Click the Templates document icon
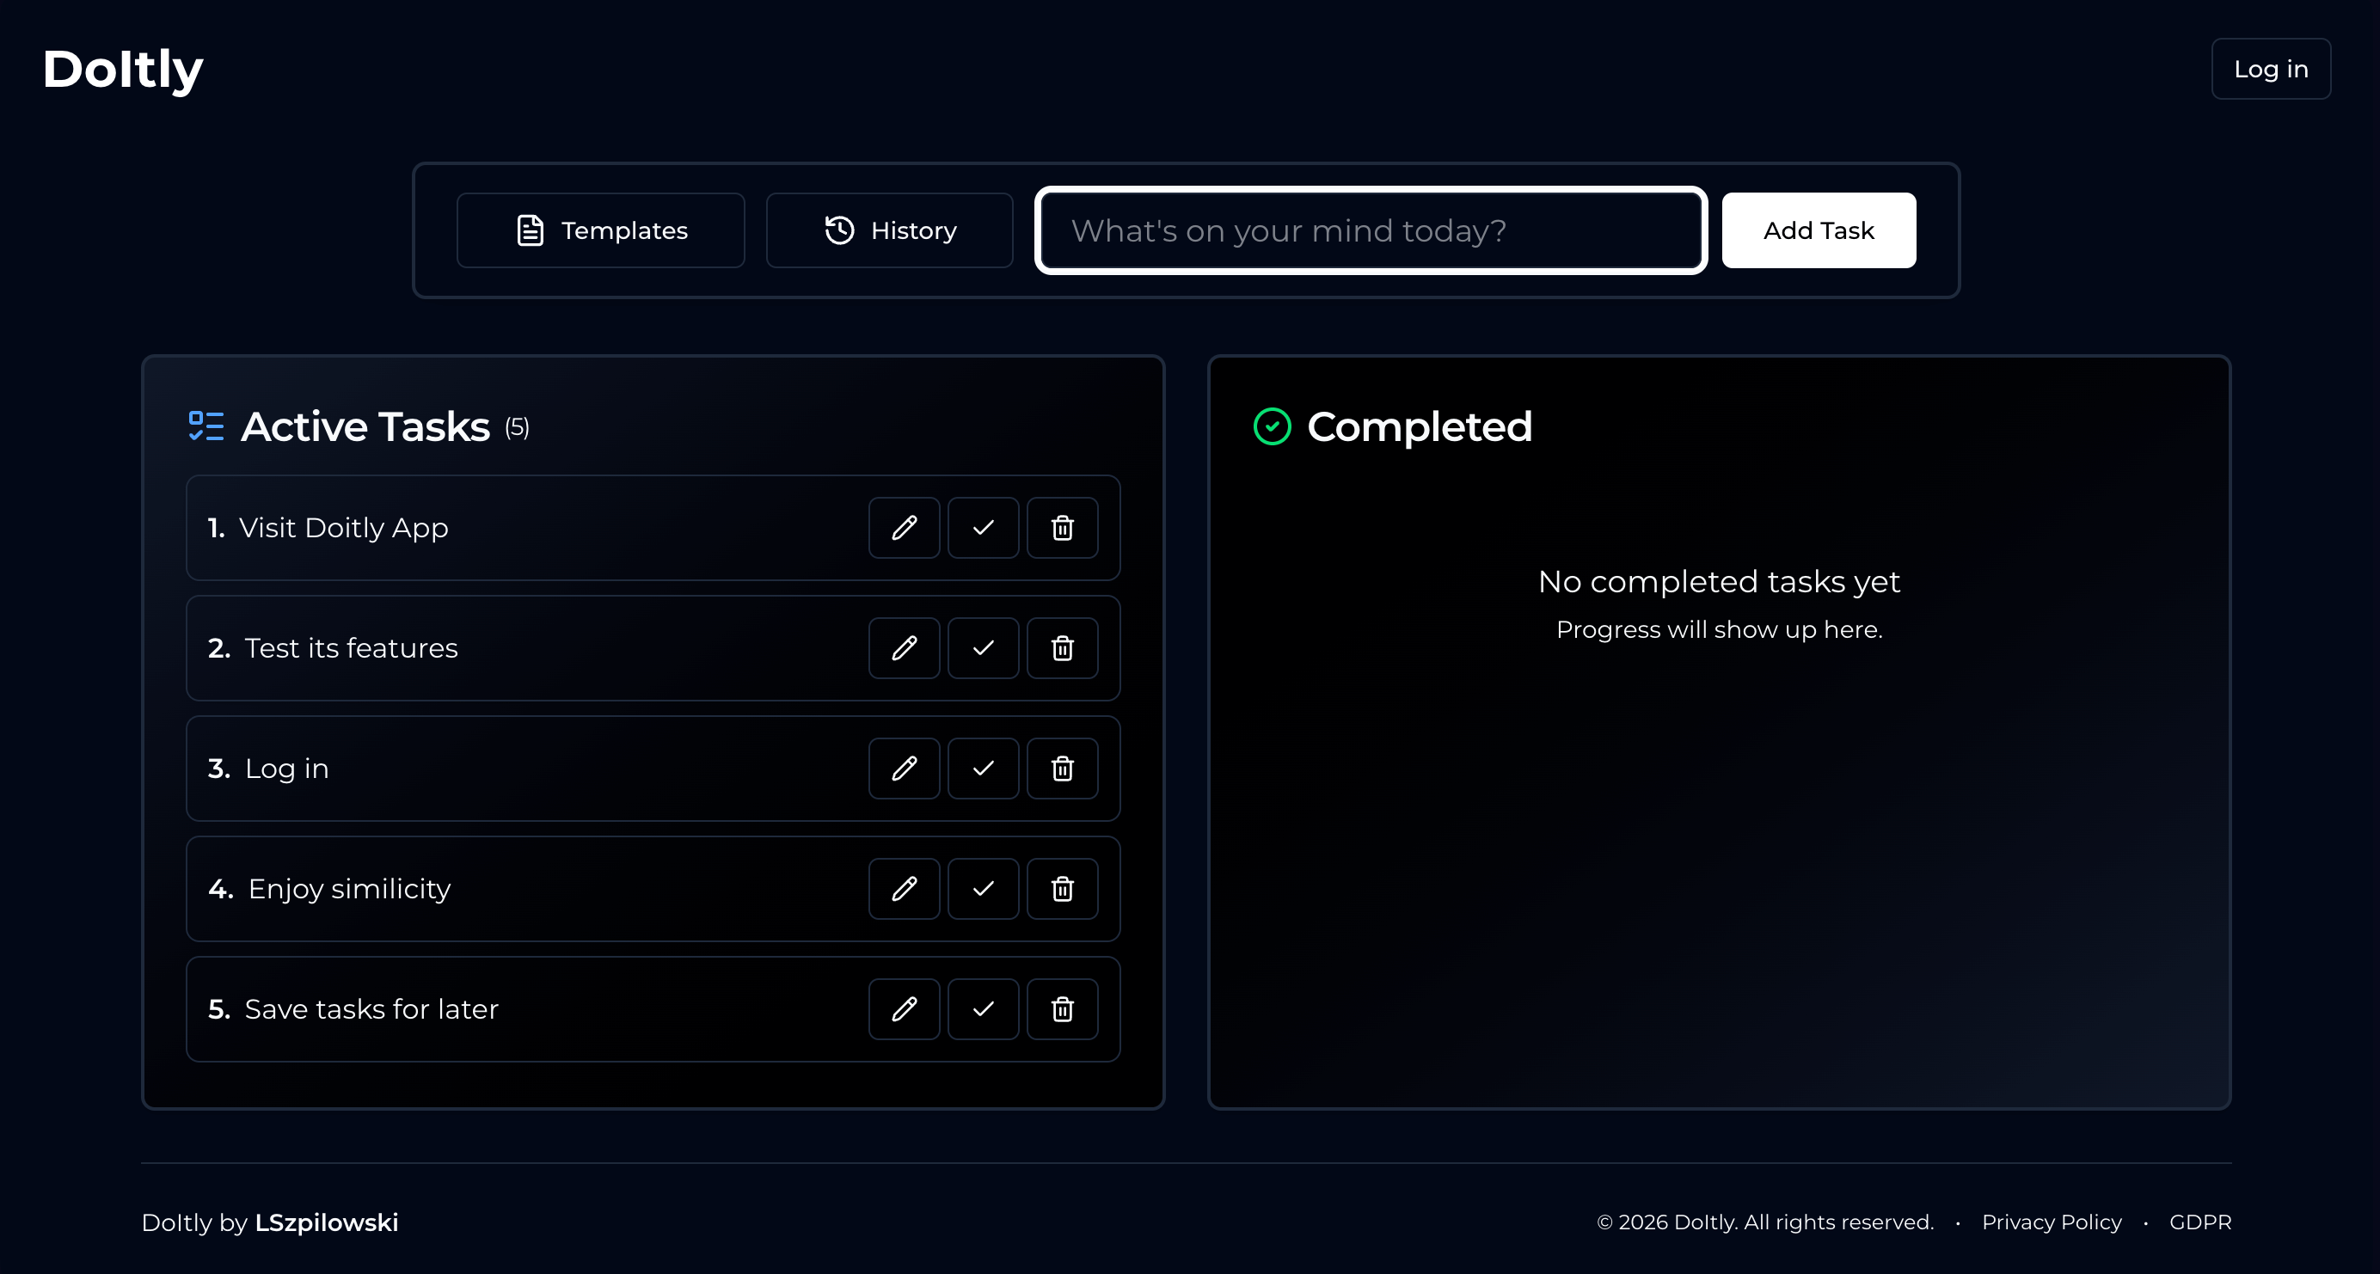 [x=530, y=230]
